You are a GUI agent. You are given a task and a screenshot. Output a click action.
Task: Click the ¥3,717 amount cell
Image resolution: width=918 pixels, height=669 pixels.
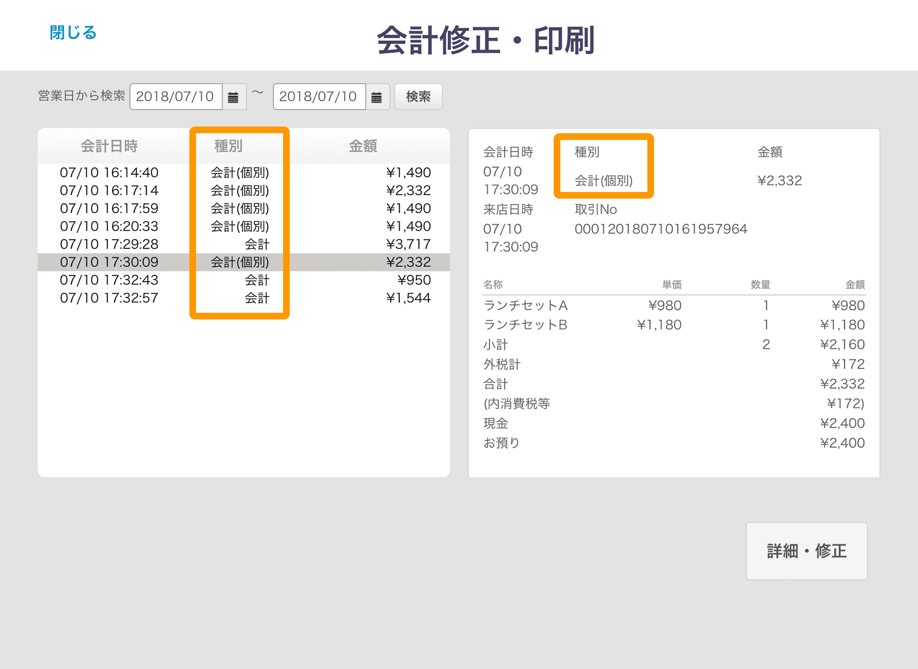[x=408, y=244]
